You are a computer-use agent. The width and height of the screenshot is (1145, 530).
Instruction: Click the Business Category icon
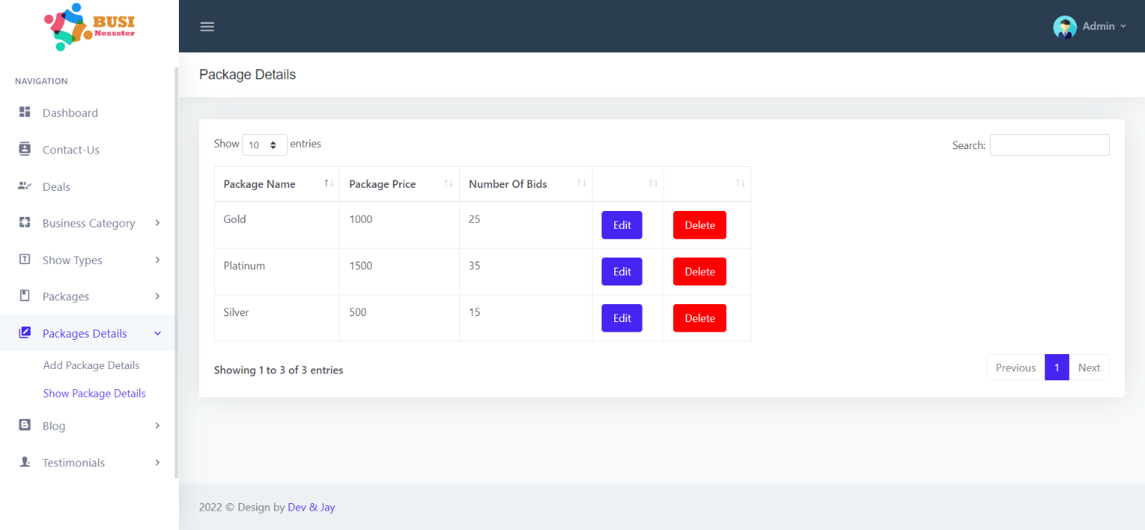point(25,223)
